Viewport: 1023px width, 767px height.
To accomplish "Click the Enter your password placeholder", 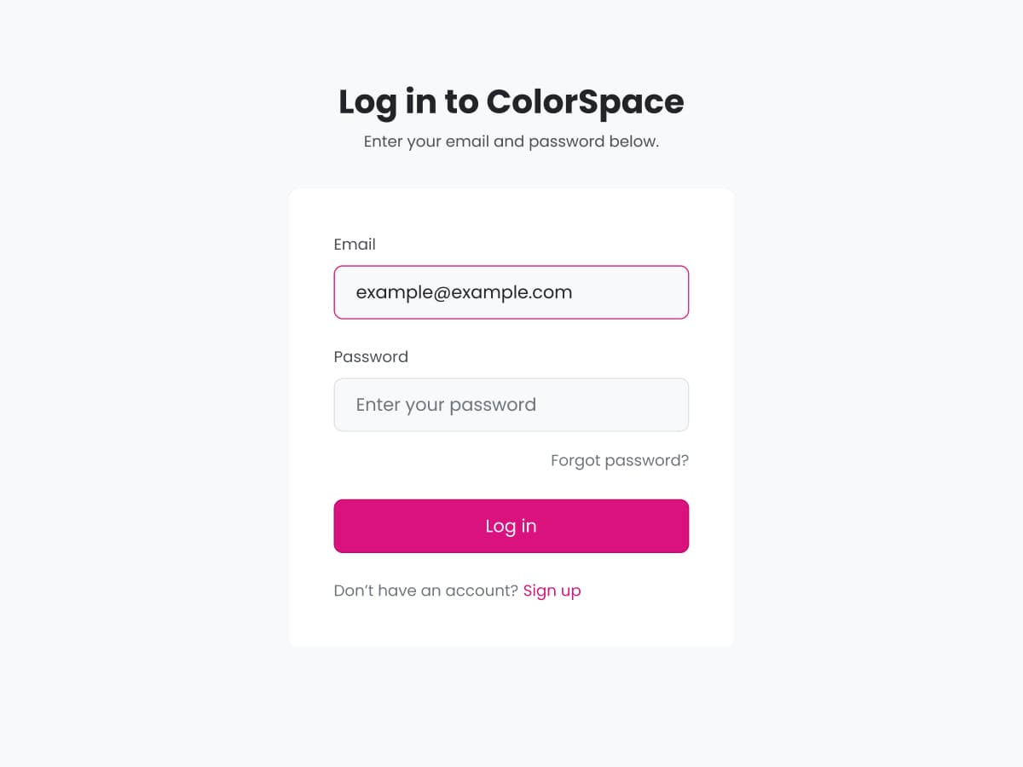I will tap(446, 405).
